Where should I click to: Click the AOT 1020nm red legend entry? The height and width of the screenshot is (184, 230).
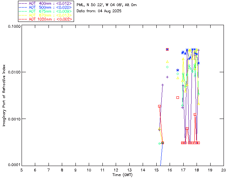point(45,19)
